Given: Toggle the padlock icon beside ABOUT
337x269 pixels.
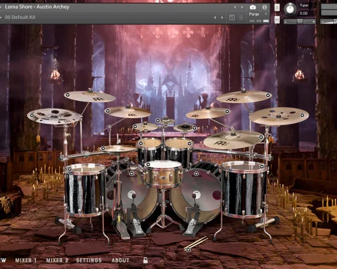Looking at the screenshot, I should coord(146,260).
